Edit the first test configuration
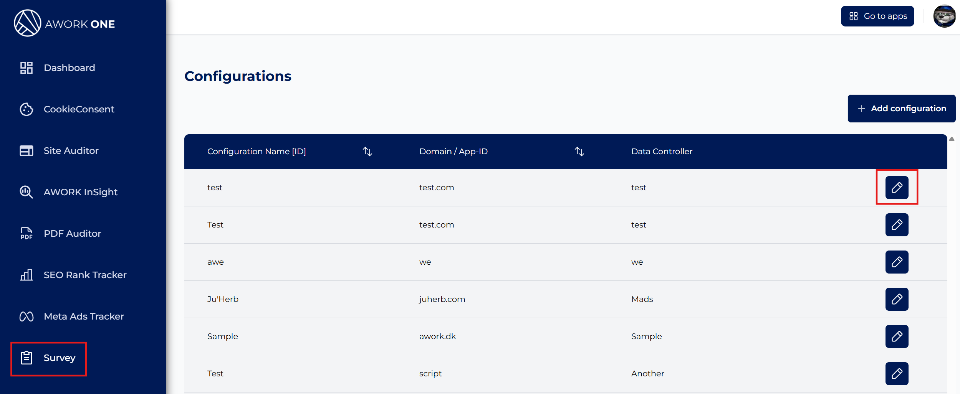960x394 pixels. [x=897, y=188]
